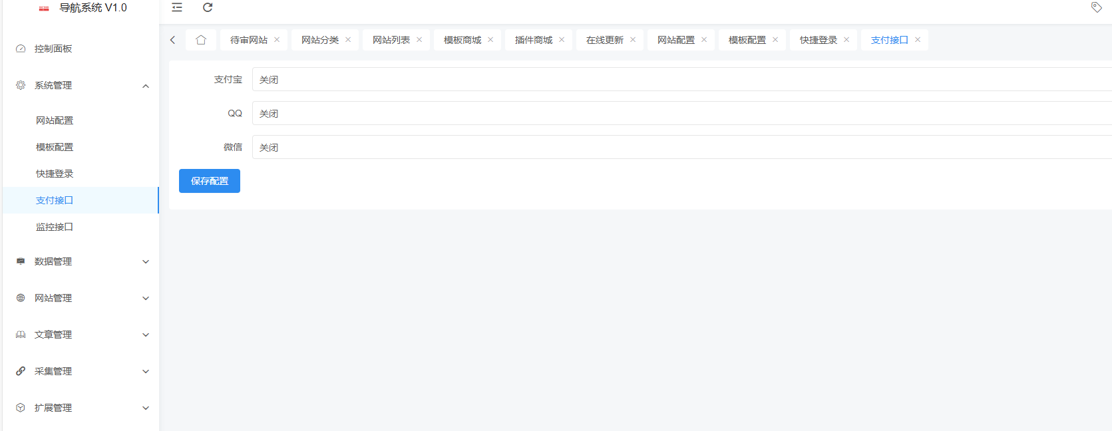Close the 网站分类 tab
This screenshot has width=1112, height=431.
pos(348,40)
